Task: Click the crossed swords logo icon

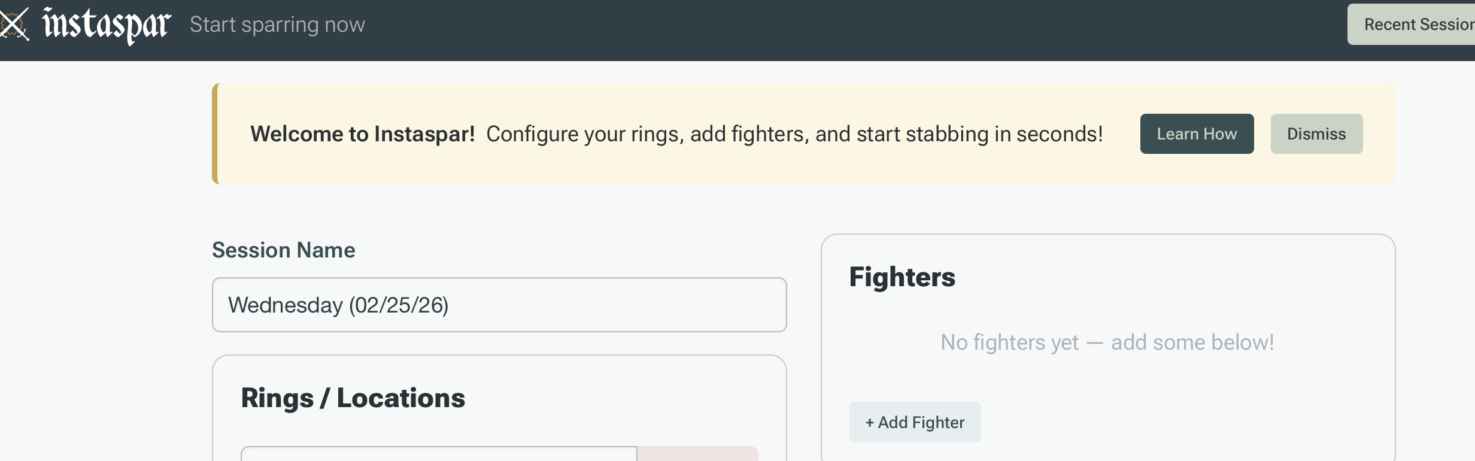Action: point(13,25)
